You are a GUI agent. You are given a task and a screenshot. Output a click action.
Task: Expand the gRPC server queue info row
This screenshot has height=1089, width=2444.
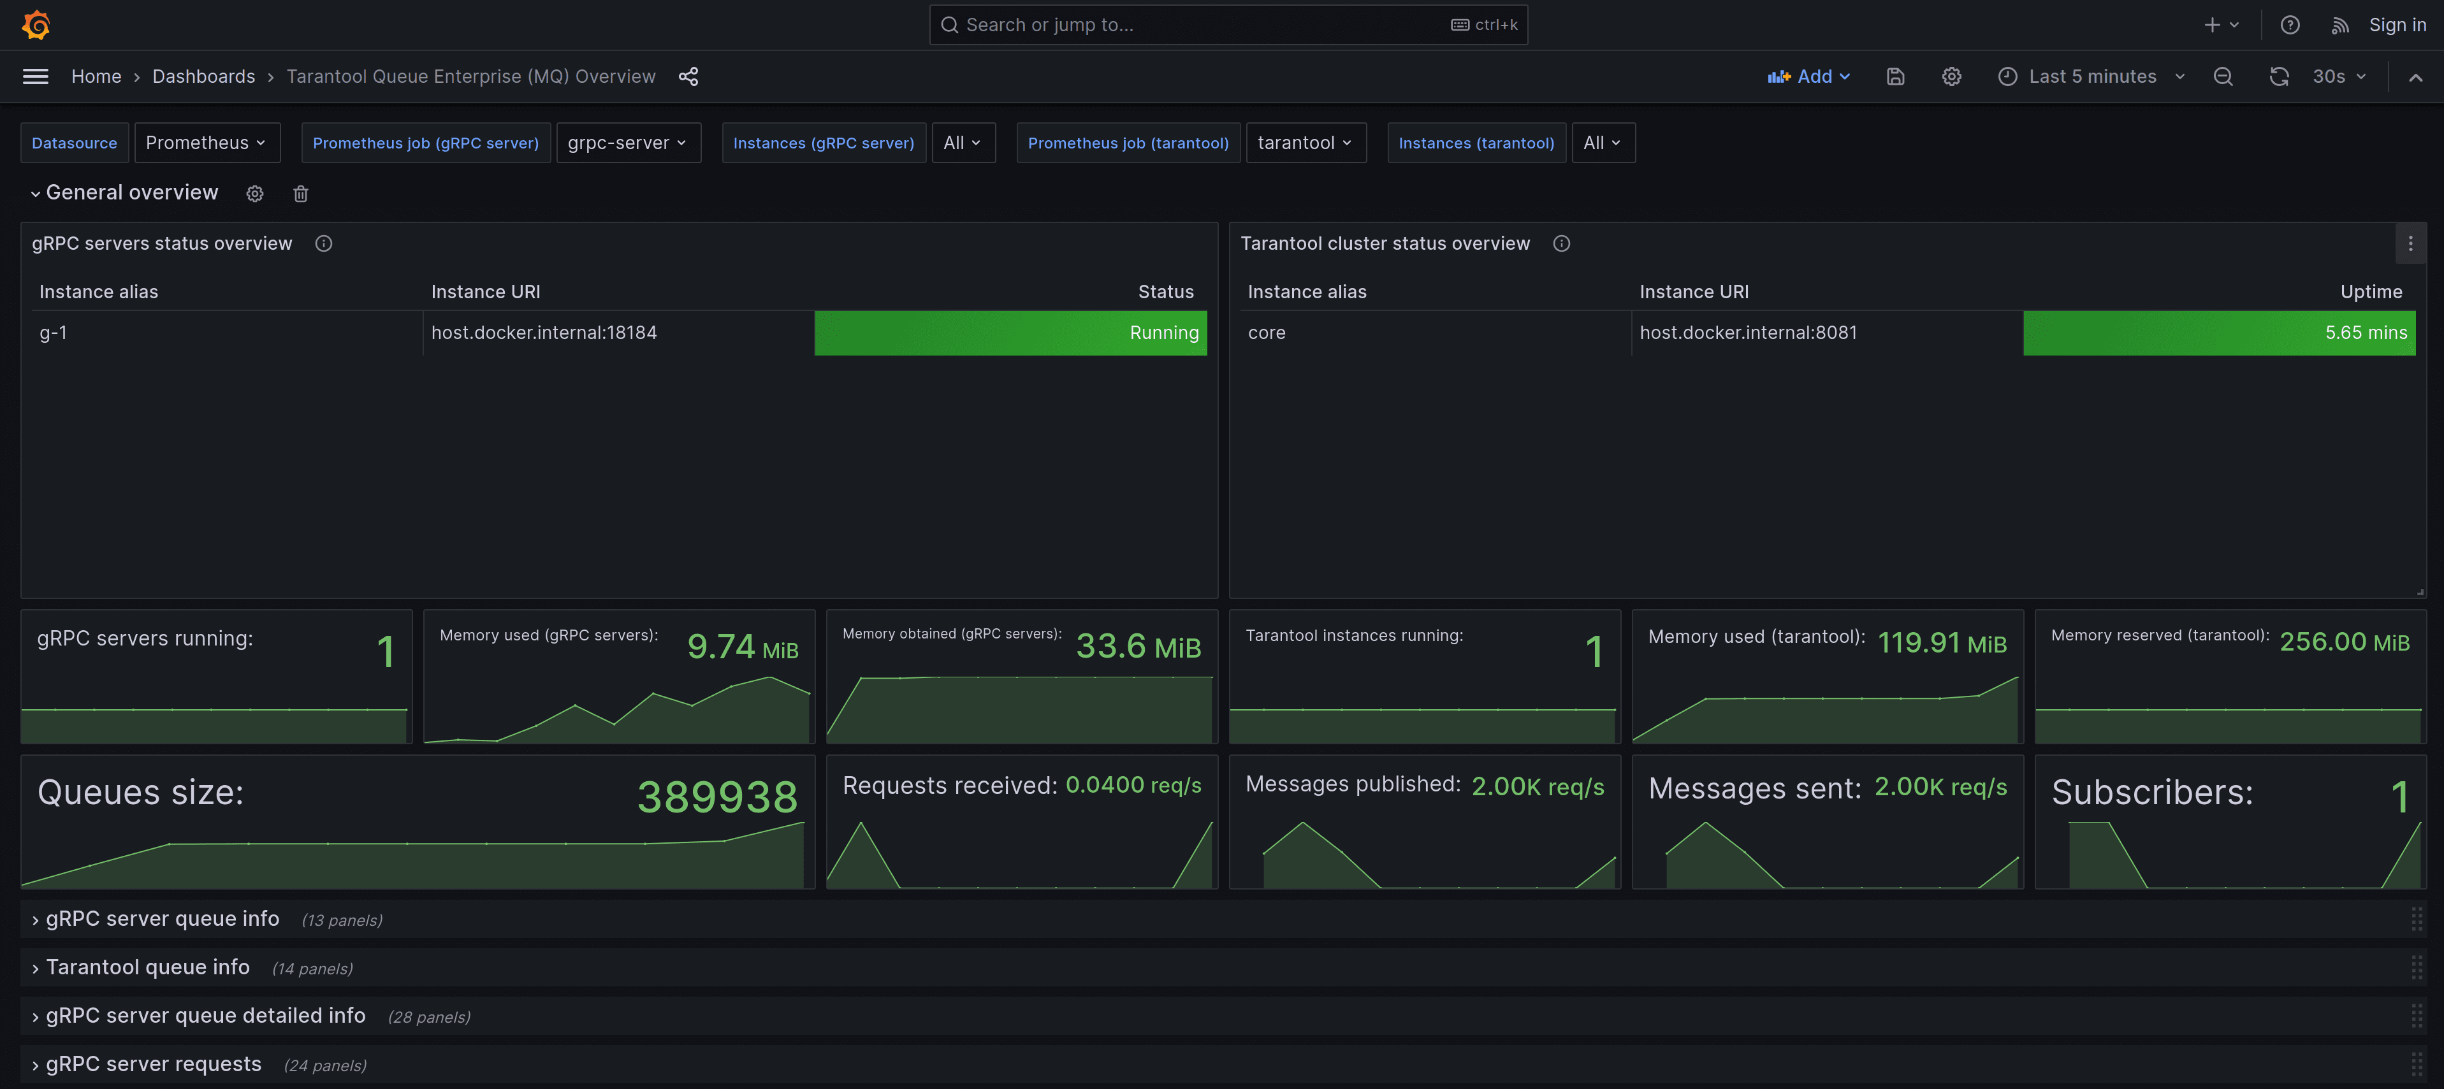pos(155,920)
